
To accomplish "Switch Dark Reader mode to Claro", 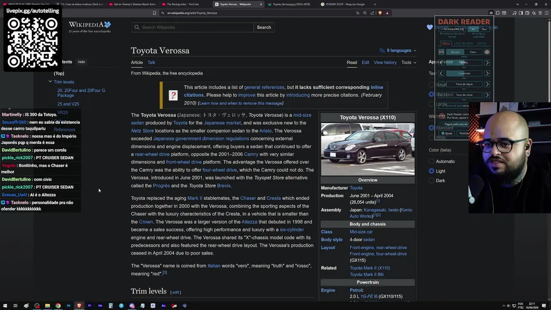I will pyautogui.click(x=473, y=52).
